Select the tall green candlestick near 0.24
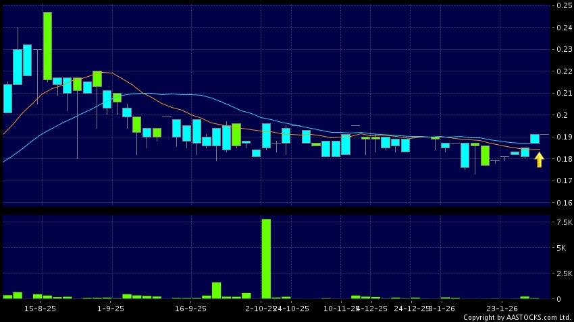The image size is (574, 322). click(x=47, y=46)
